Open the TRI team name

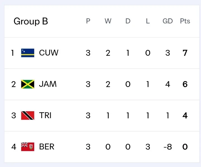click(x=45, y=115)
